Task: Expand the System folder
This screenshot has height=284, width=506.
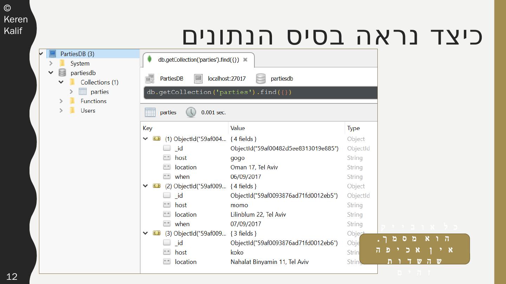Action: click(51, 63)
